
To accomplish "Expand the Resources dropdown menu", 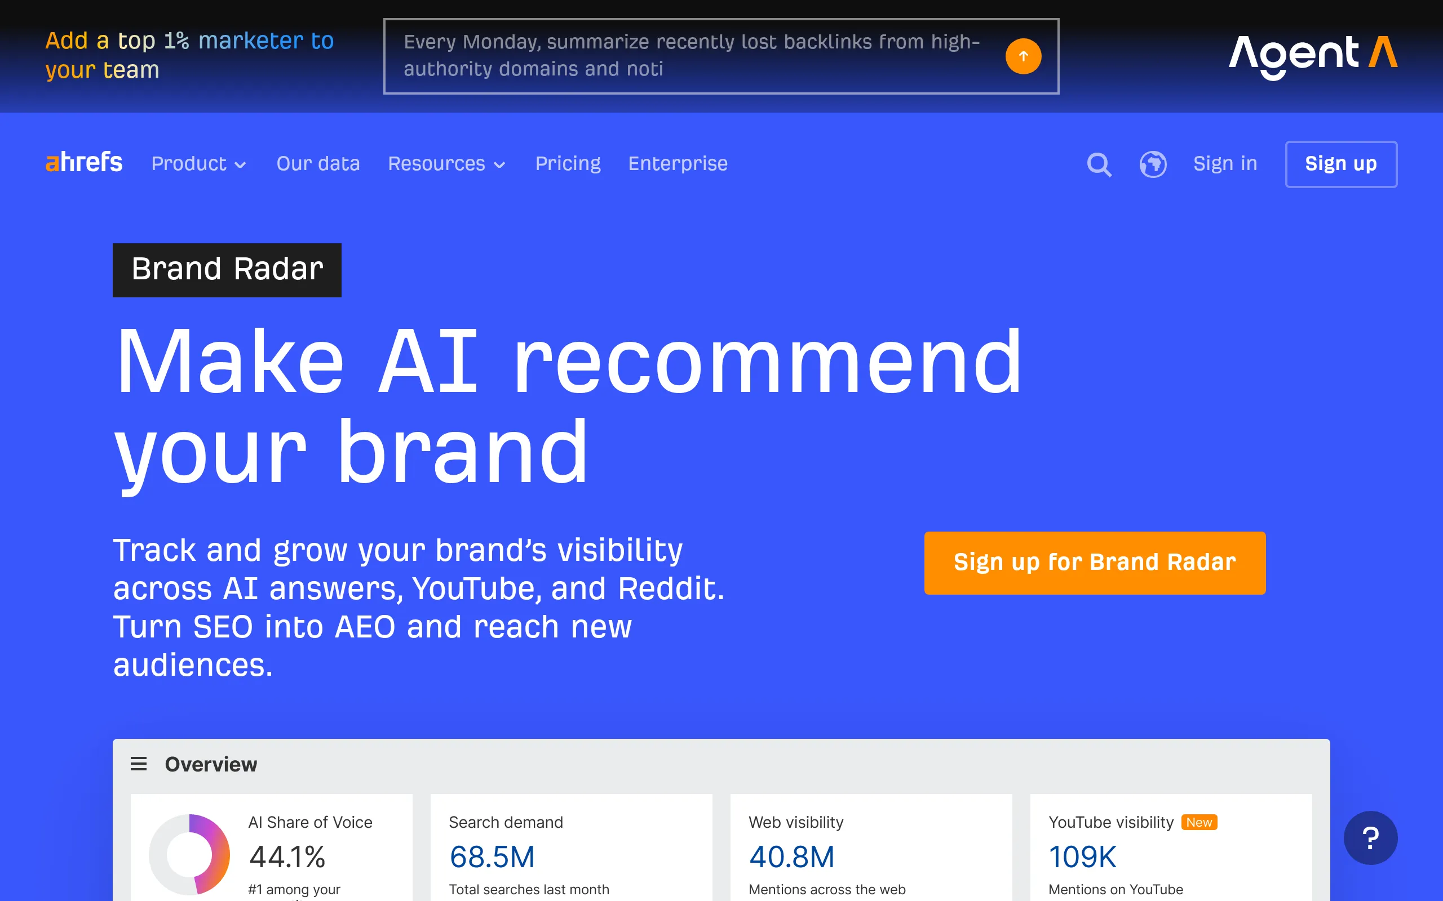I will (446, 164).
